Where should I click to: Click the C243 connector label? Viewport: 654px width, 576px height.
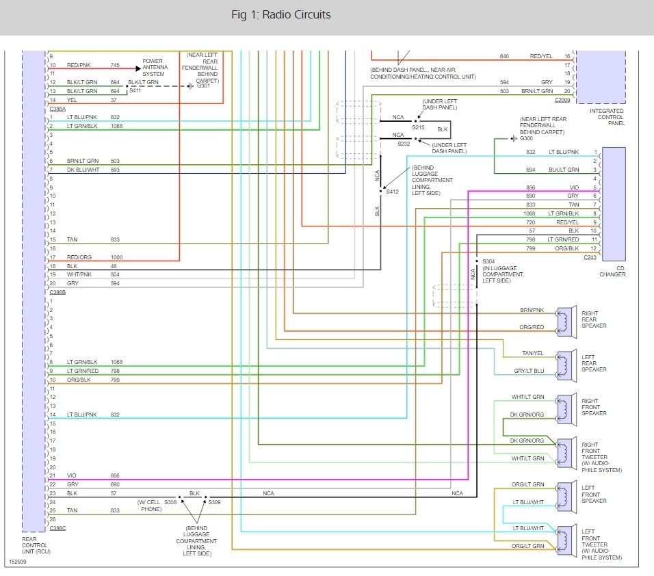[590, 257]
